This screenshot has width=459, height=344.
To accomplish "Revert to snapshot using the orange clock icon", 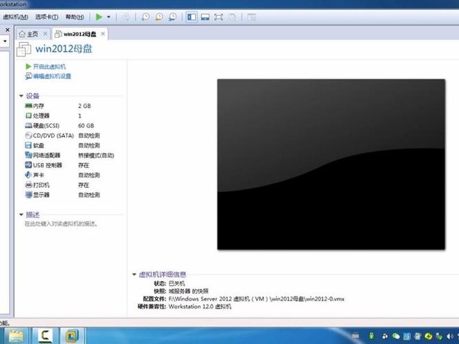I will [159, 17].
